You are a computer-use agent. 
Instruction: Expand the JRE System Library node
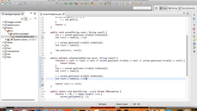6,39
